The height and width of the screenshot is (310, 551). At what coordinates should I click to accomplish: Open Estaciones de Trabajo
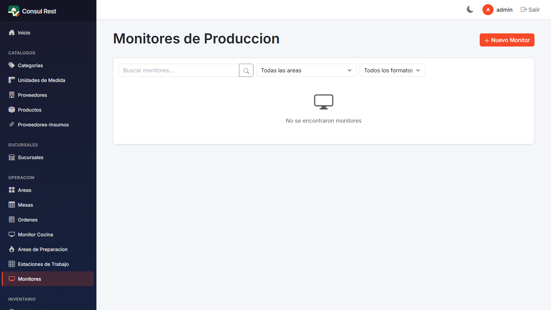coord(48,264)
